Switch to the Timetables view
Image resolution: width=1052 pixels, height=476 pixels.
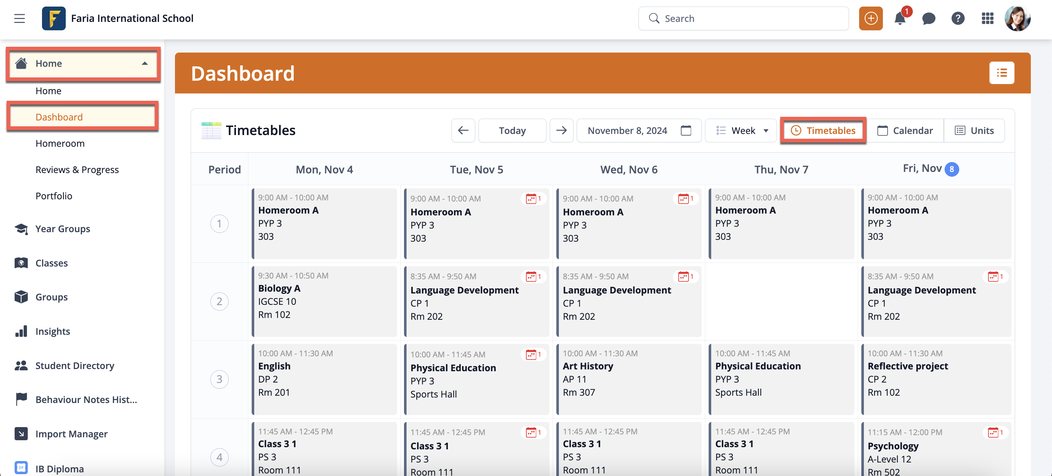pyautogui.click(x=823, y=131)
